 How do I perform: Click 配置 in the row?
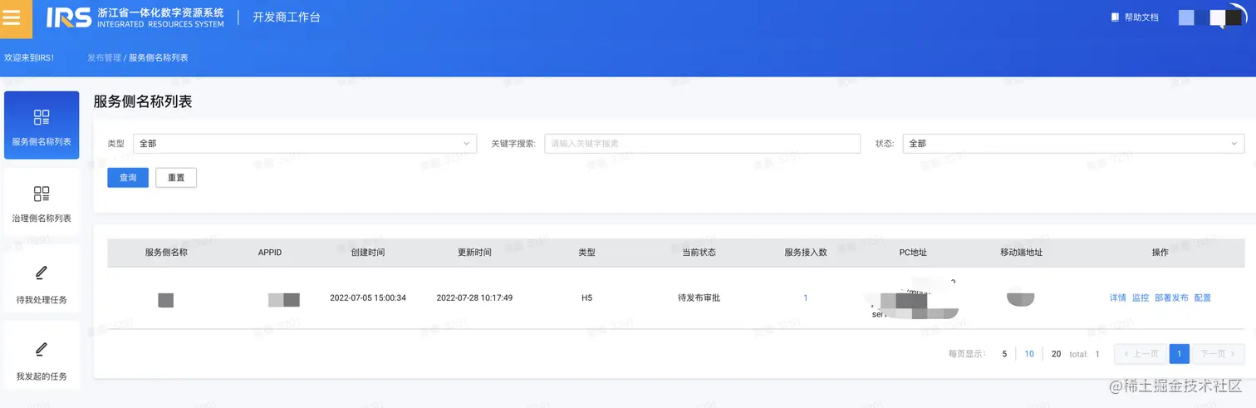pyautogui.click(x=1203, y=297)
